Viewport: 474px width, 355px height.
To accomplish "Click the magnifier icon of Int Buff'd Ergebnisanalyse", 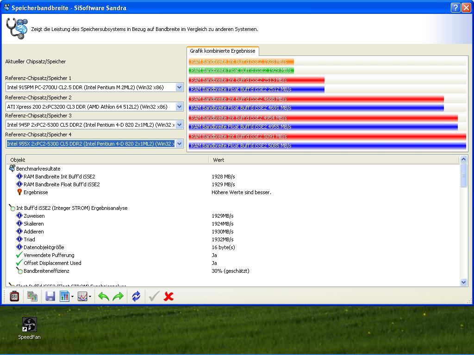I will 12,208.
